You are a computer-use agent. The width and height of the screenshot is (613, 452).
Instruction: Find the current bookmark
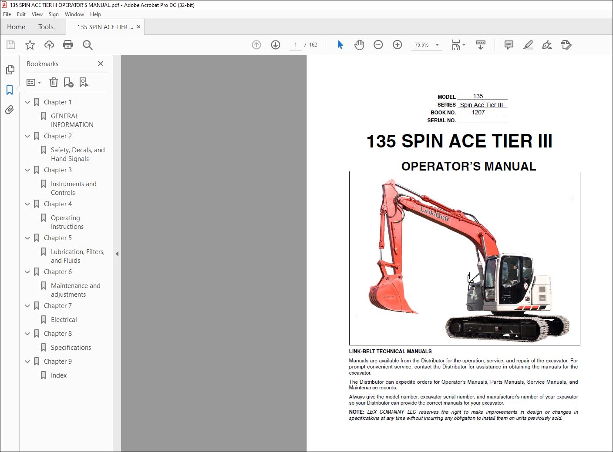[84, 82]
